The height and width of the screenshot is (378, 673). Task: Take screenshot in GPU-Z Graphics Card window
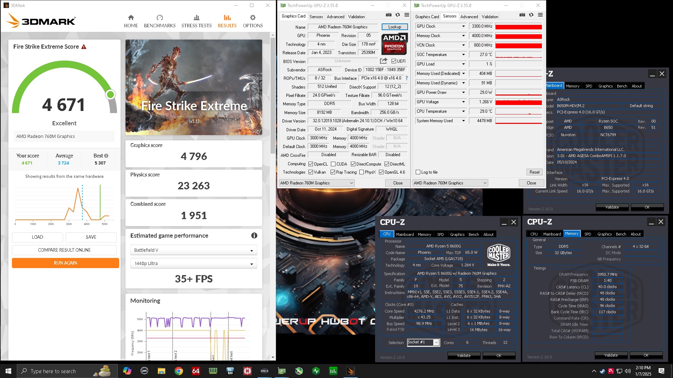click(x=389, y=15)
